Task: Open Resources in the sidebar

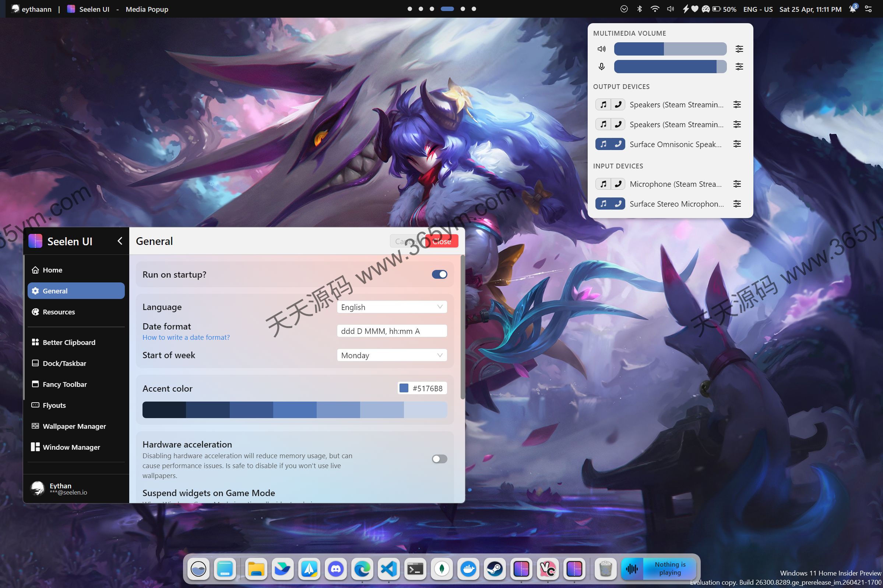Action: pyautogui.click(x=76, y=312)
